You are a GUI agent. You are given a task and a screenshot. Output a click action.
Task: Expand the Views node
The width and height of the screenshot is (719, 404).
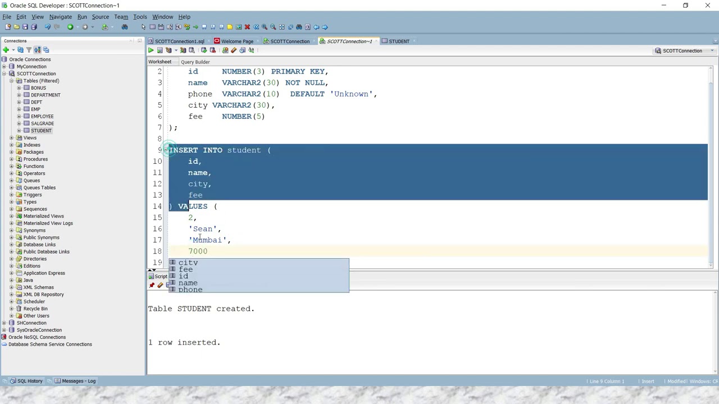[11, 138]
